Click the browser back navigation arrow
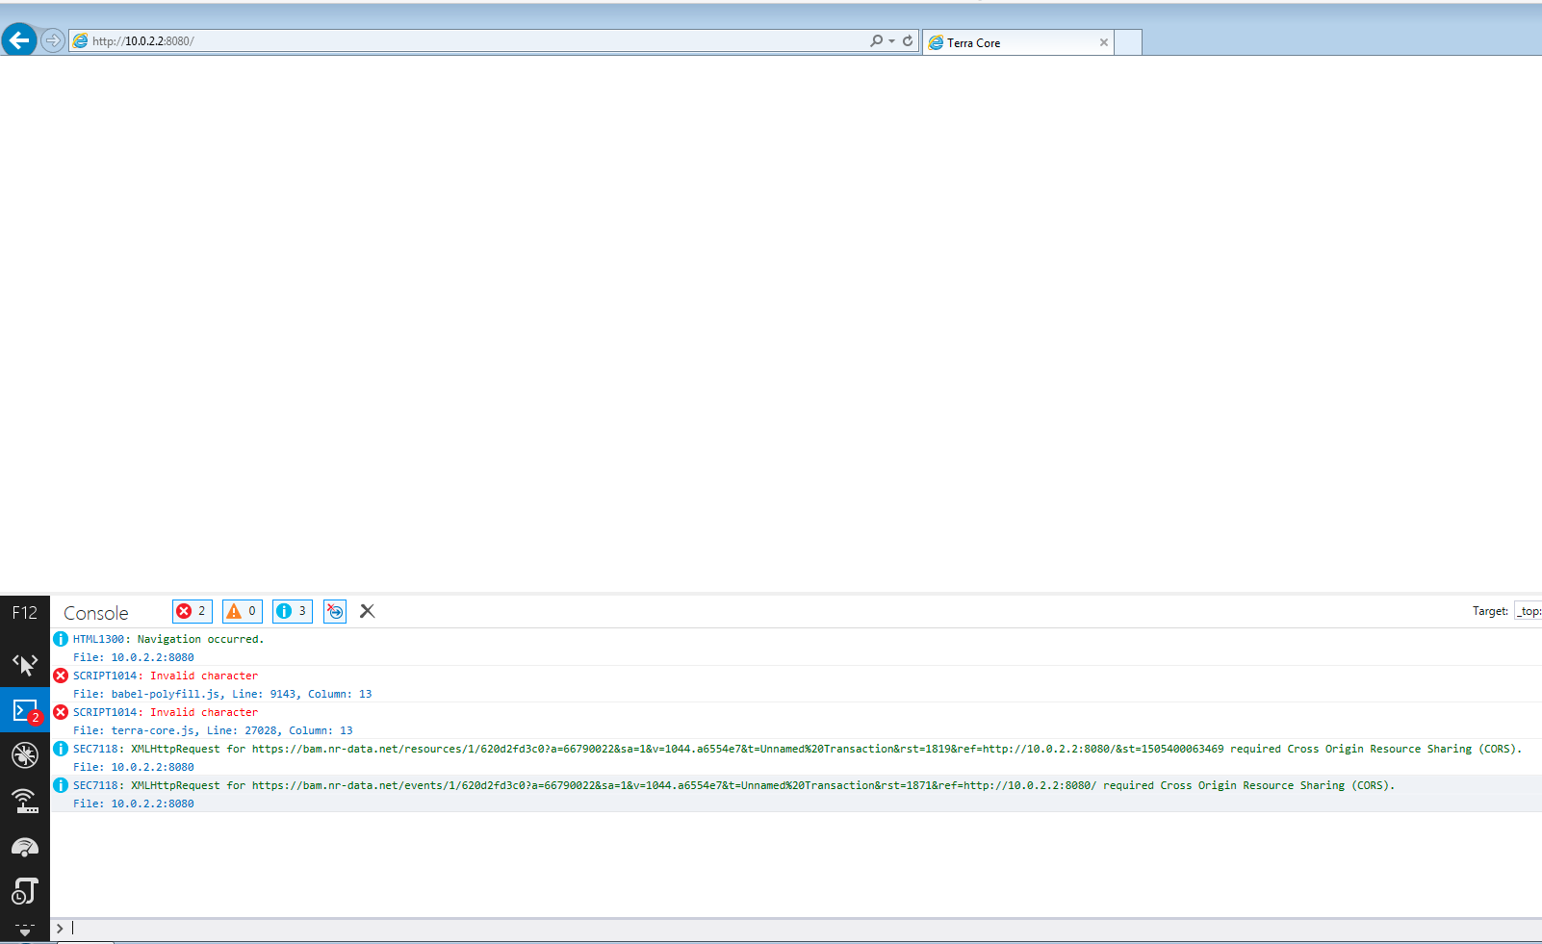 (x=19, y=39)
